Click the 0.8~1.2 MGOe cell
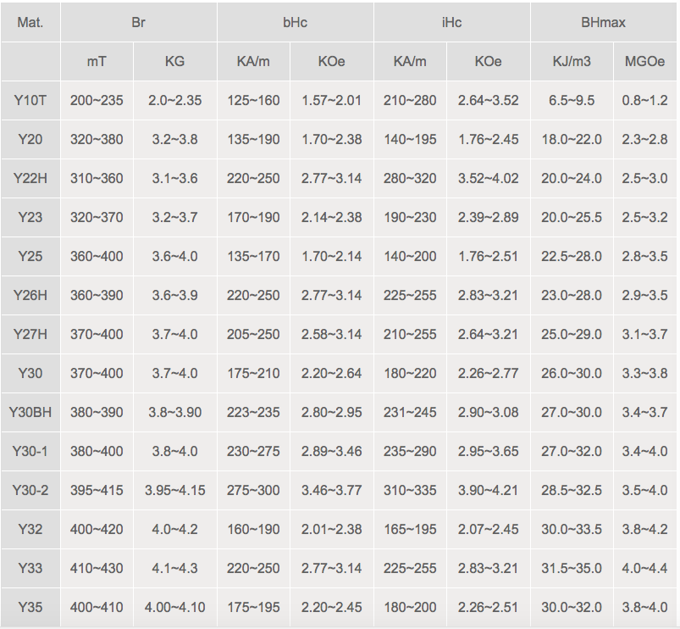 [645, 101]
